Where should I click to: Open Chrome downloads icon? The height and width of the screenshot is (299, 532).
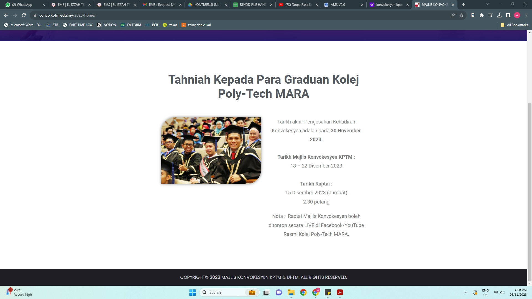[499, 15]
